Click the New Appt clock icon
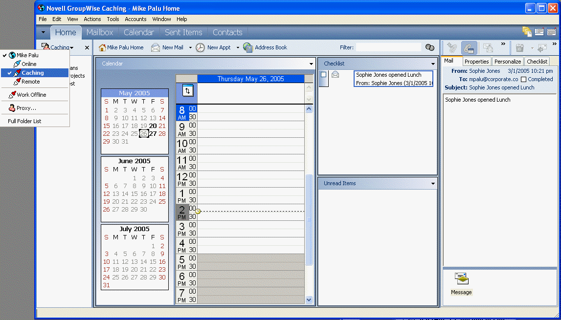Image resolution: width=561 pixels, height=320 pixels. coord(201,47)
